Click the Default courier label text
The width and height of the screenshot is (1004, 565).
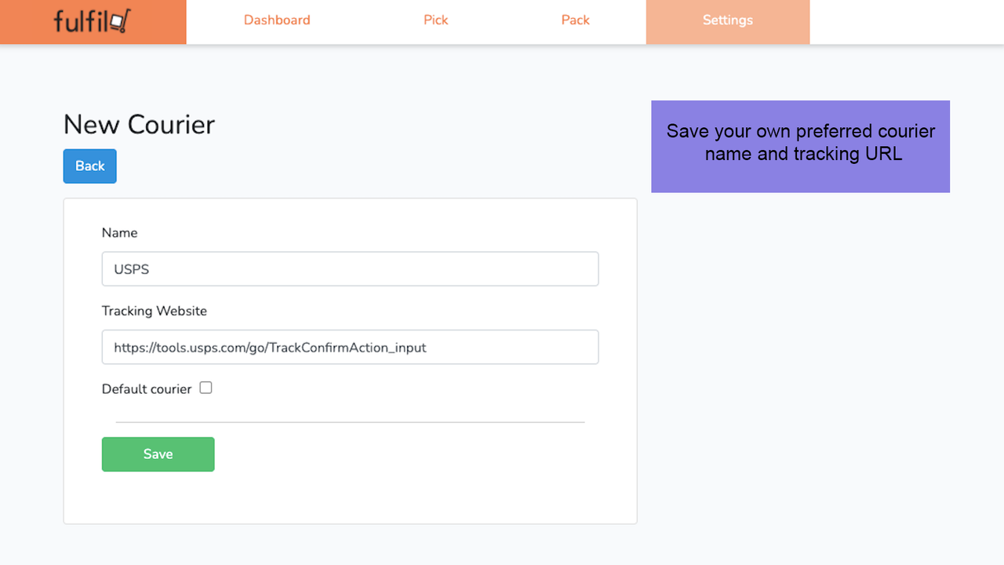(147, 389)
